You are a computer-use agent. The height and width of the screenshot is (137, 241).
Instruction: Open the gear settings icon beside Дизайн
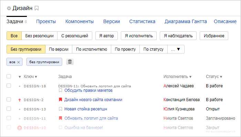(9, 8)
